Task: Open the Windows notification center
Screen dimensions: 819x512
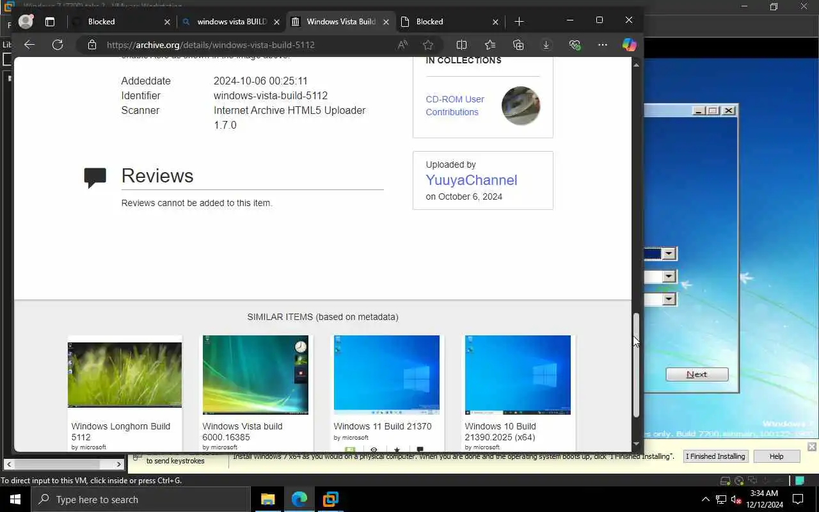Action: click(798, 499)
